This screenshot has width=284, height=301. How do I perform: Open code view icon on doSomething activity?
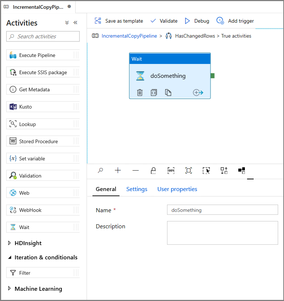[154, 92]
